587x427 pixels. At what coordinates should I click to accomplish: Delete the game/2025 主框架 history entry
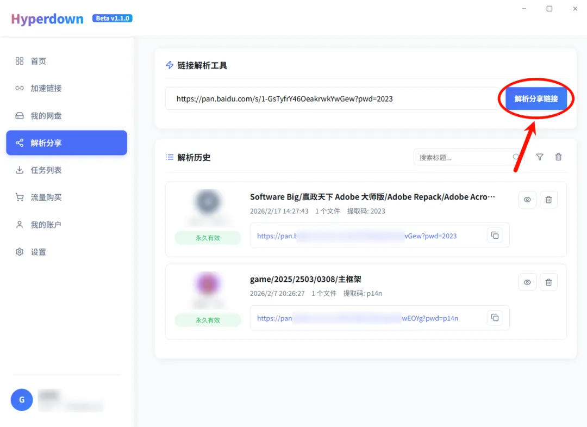tap(548, 282)
